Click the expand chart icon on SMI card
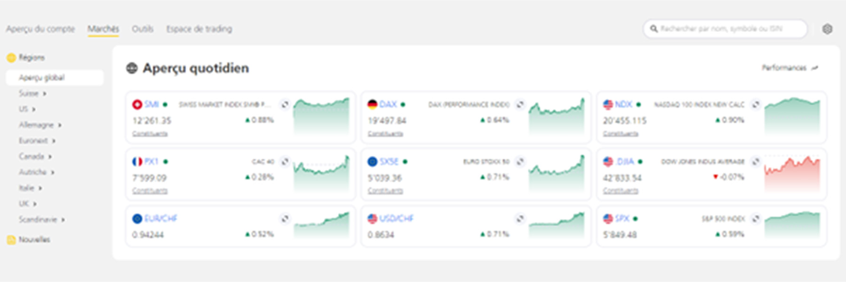This screenshot has height=282, width=846. (x=285, y=104)
